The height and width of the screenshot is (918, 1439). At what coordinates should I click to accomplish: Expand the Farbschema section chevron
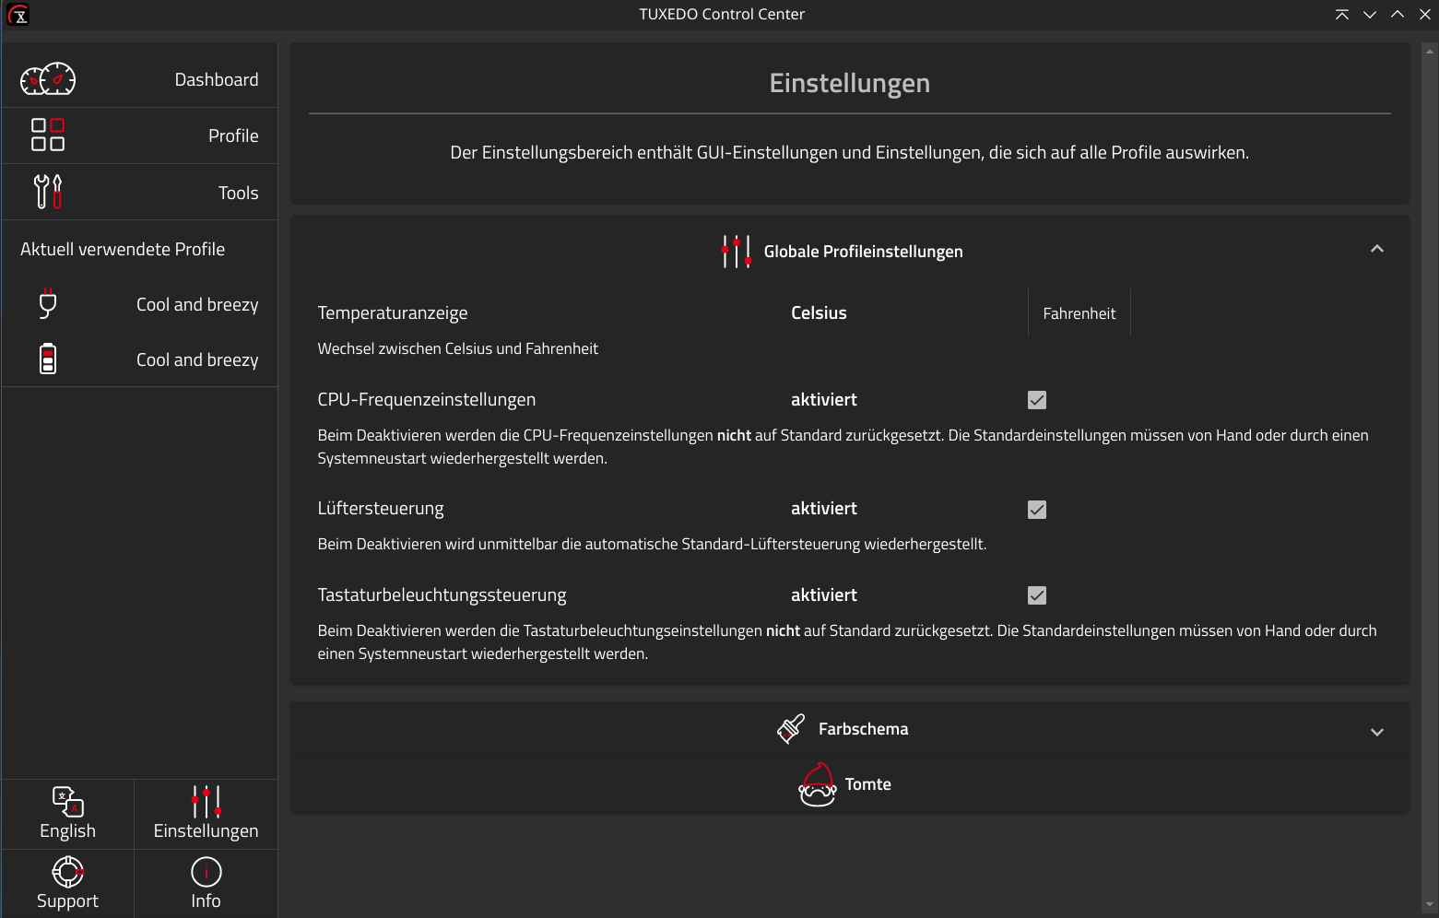click(1377, 732)
